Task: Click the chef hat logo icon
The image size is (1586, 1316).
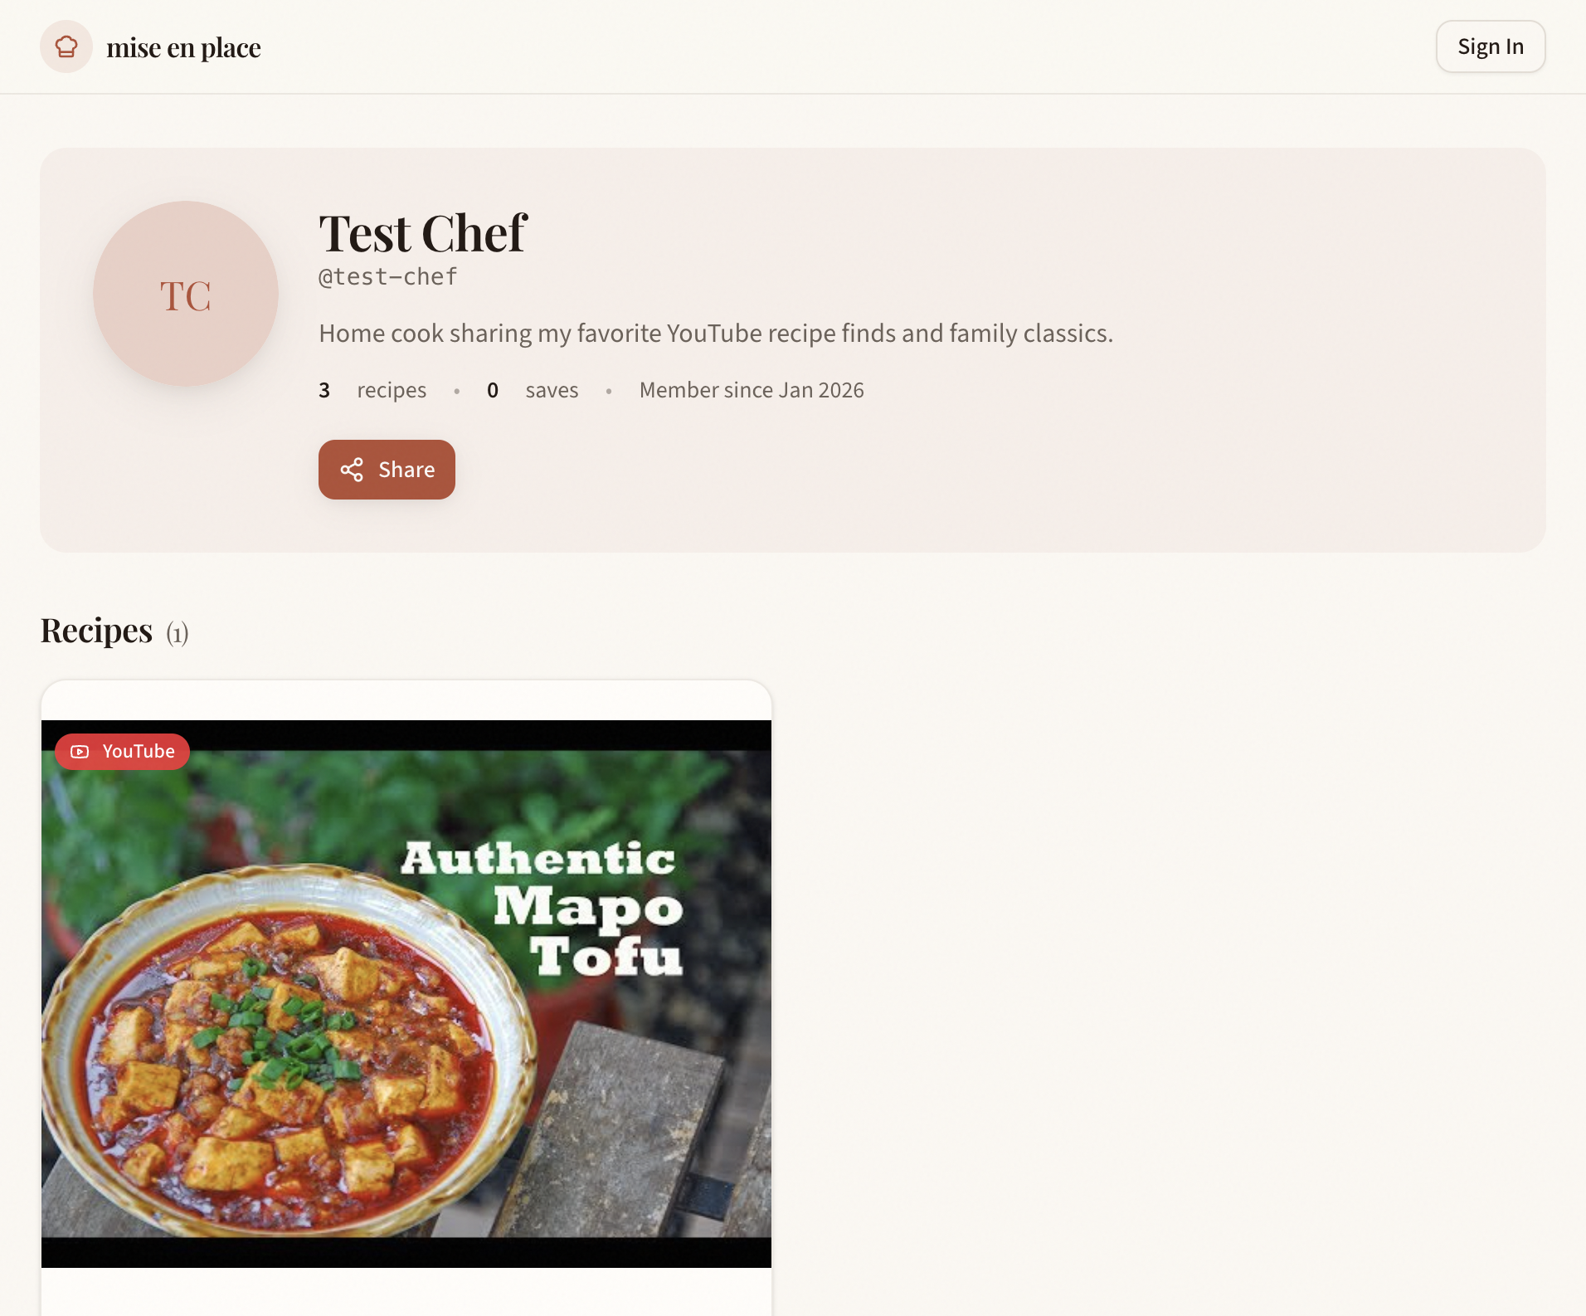Action: point(66,46)
